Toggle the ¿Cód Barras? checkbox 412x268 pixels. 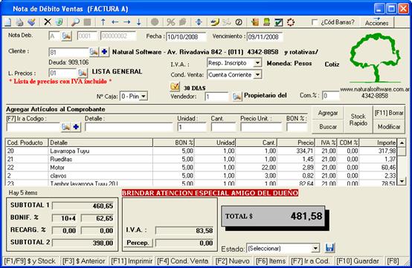[315, 22]
